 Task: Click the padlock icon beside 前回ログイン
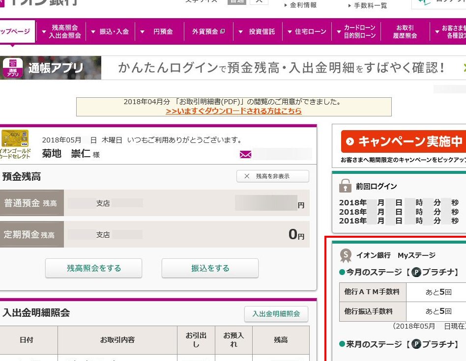pos(345,186)
